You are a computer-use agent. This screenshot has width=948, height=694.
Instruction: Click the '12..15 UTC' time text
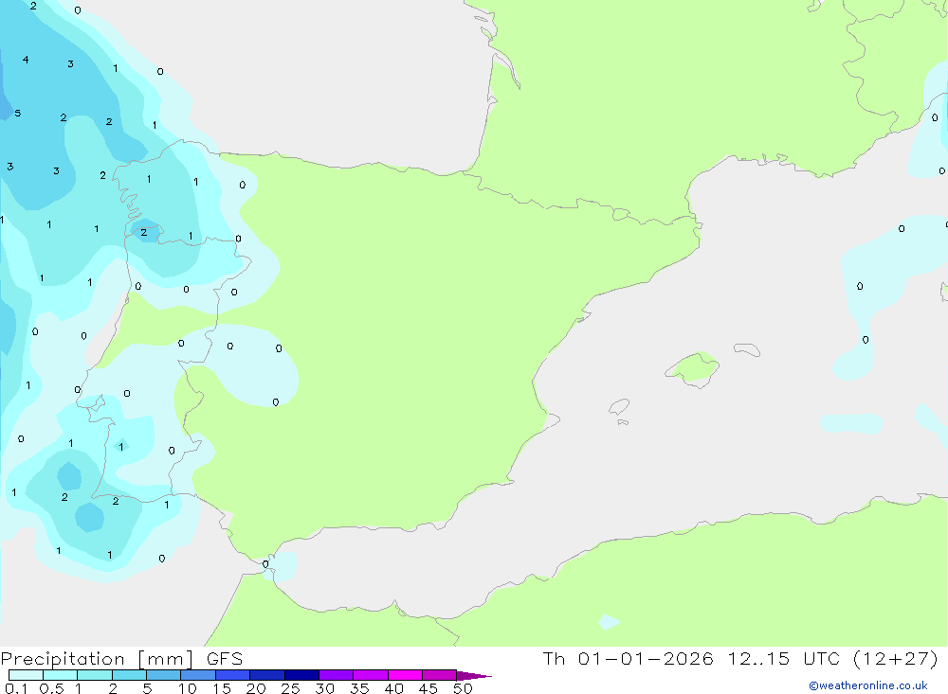pos(784,659)
